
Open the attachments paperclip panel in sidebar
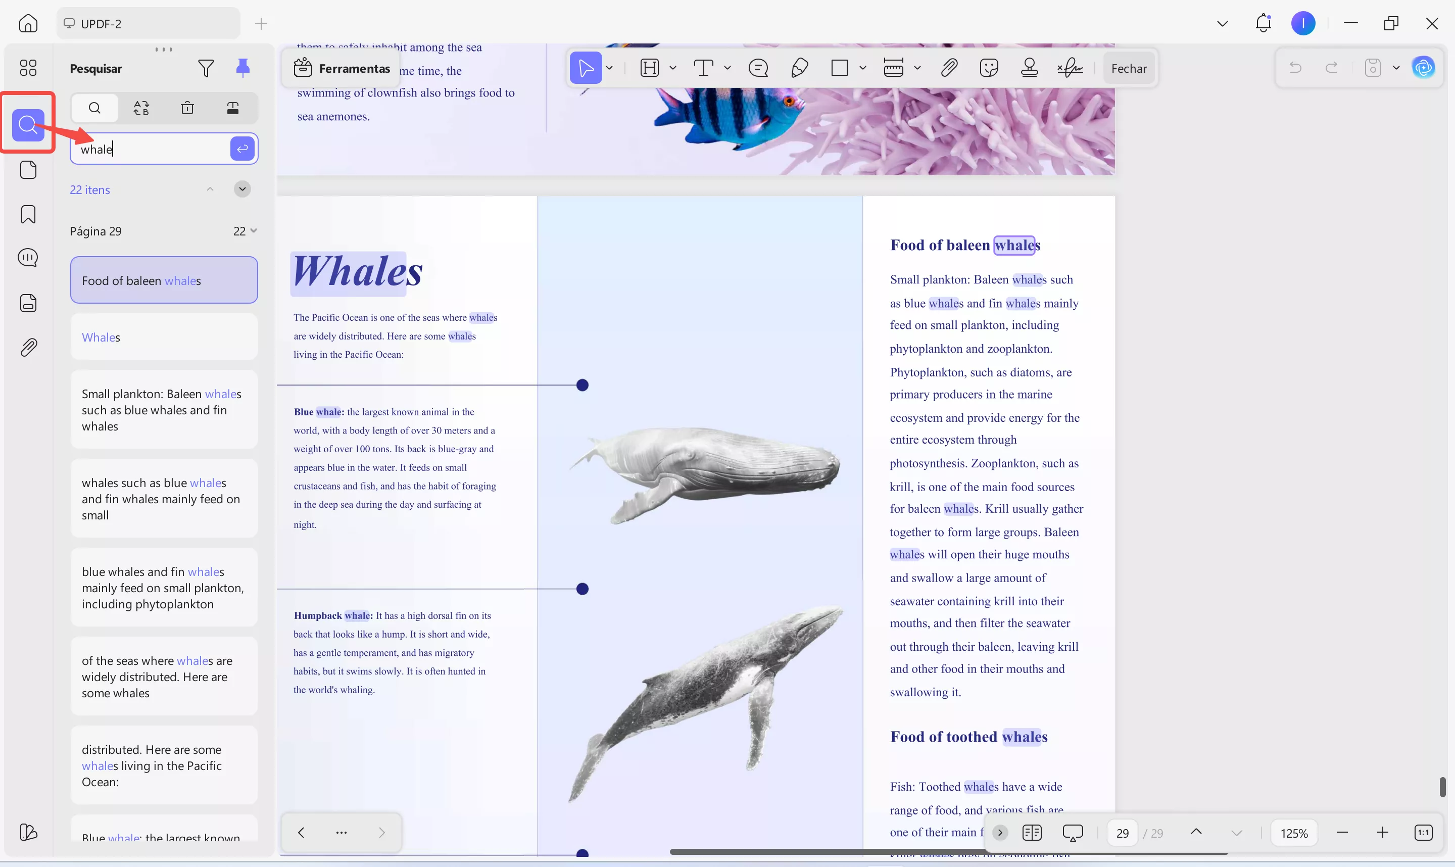(x=28, y=348)
